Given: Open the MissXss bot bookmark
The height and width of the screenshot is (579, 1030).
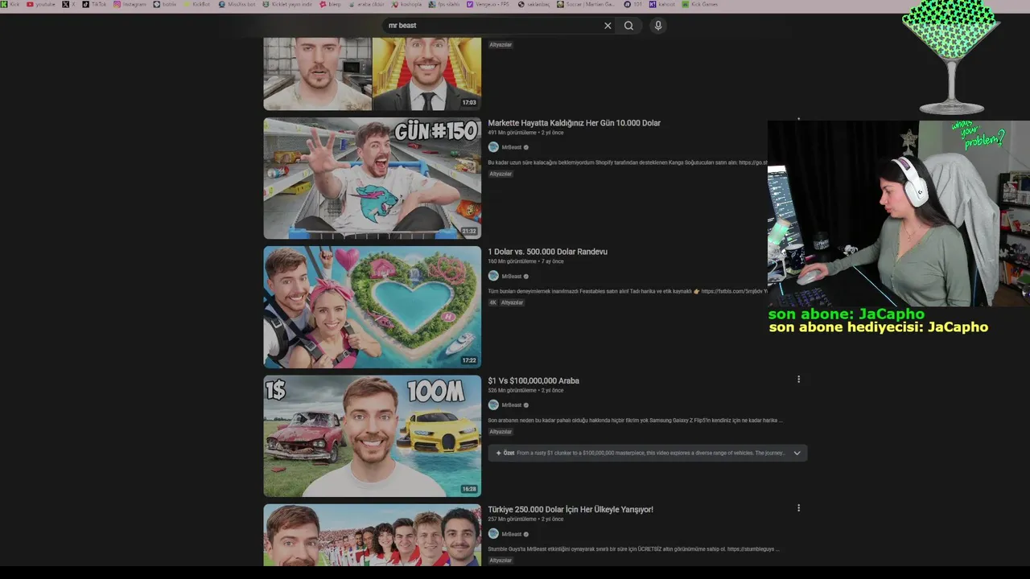Looking at the screenshot, I should click(237, 4).
